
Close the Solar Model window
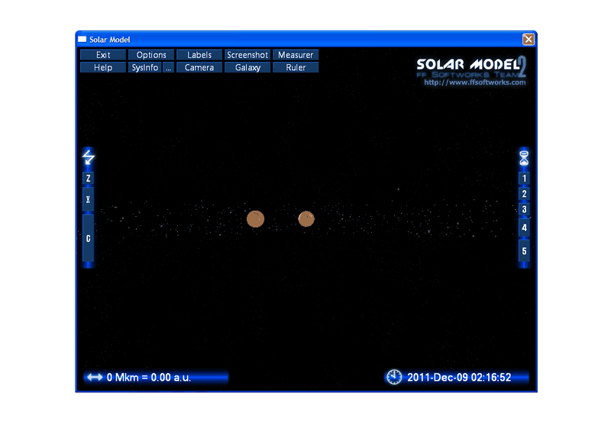pos(528,40)
